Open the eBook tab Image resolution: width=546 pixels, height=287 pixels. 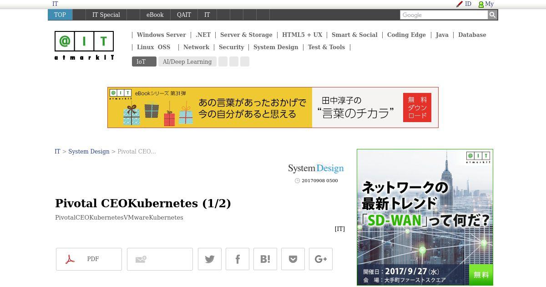point(155,15)
